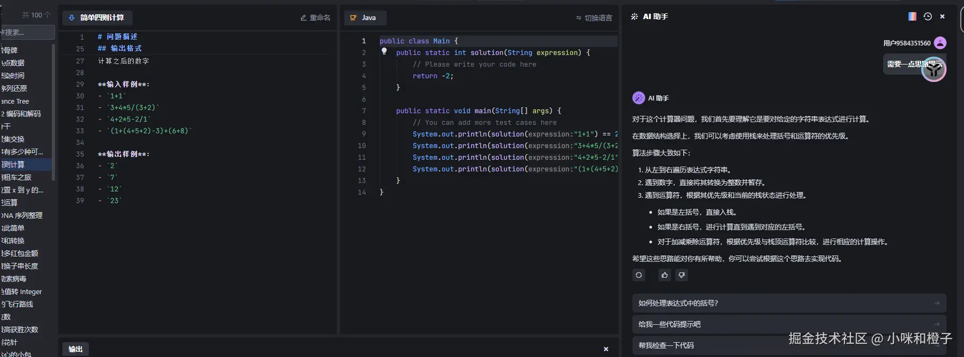Collapse the problem list via 共 100 arrow
Screen dimensions: 964x357
(48, 15)
